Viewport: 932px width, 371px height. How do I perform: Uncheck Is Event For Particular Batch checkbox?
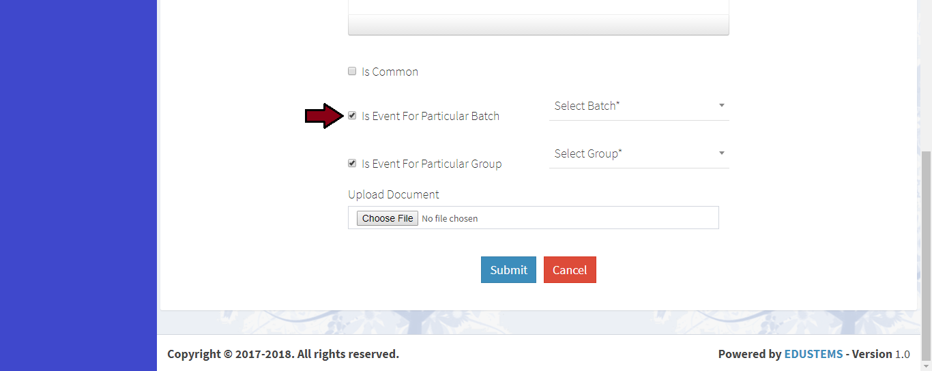point(352,115)
